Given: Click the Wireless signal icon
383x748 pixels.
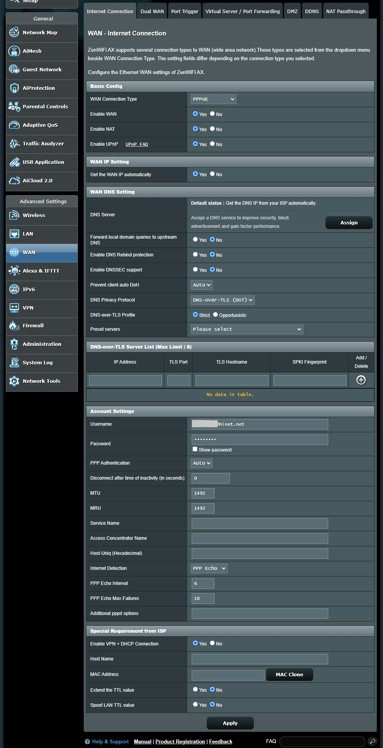Looking at the screenshot, I should click(x=14, y=215).
